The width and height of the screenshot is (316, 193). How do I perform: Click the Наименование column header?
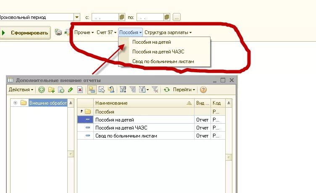(144, 103)
